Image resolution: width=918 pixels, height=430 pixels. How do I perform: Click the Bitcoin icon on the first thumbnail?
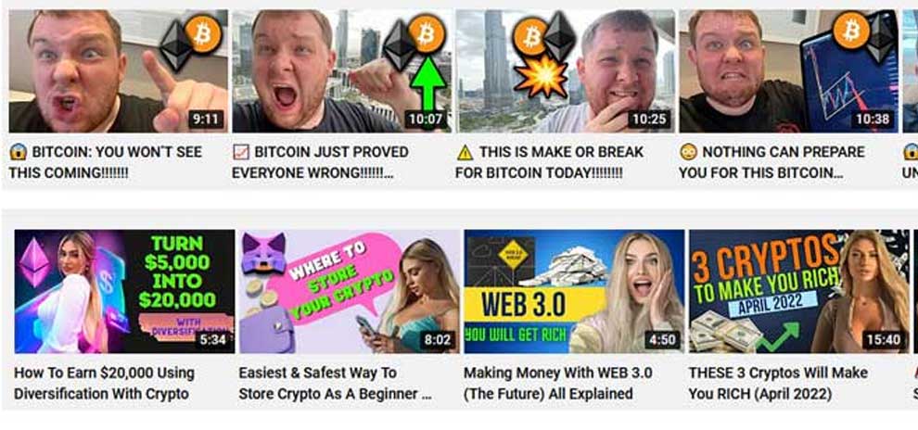(x=202, y=34)
